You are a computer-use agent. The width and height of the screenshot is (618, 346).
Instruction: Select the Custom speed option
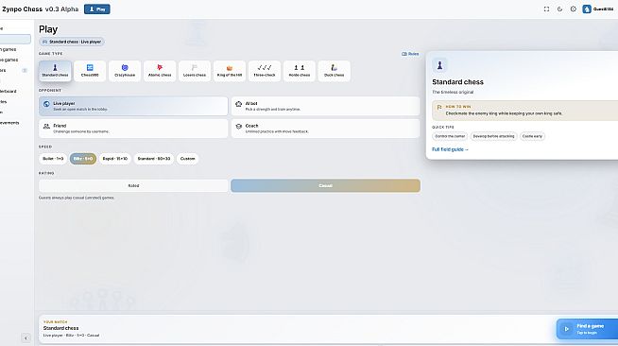point(188,159)
